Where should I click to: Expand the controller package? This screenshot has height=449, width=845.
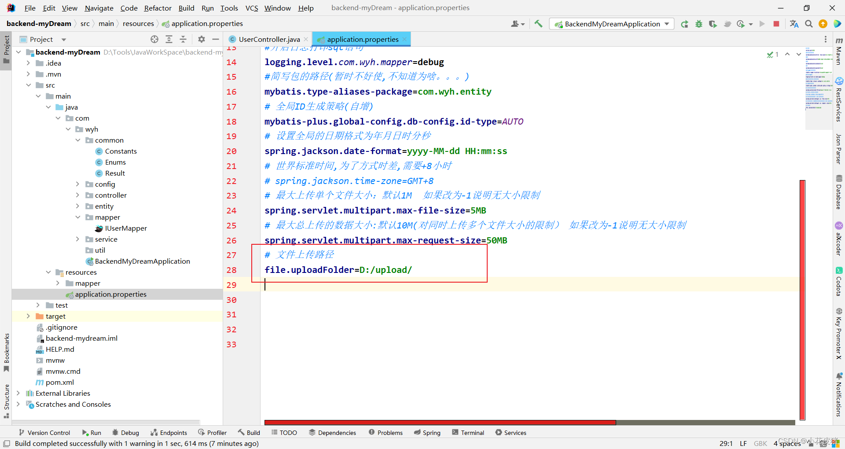click(78, 195)
